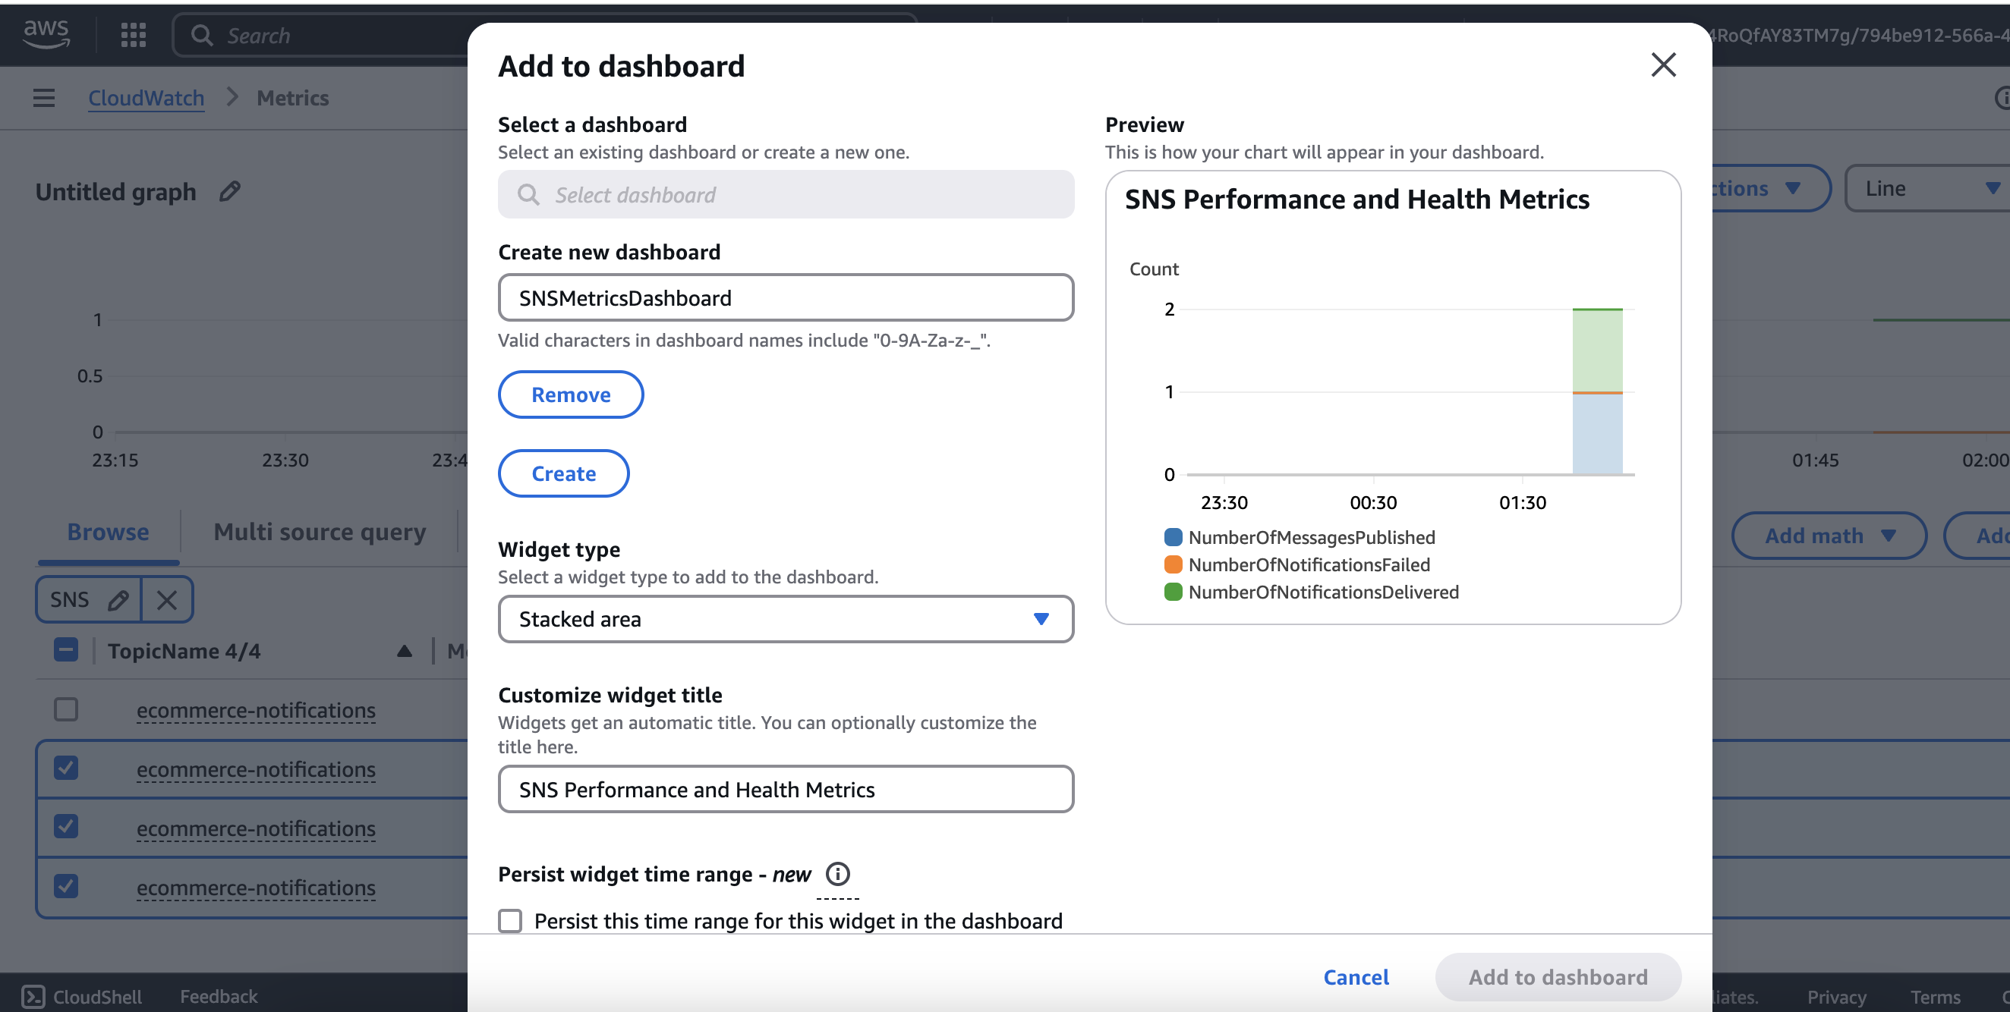Toggle the TopicName select-all checkbox

point(66,649)
